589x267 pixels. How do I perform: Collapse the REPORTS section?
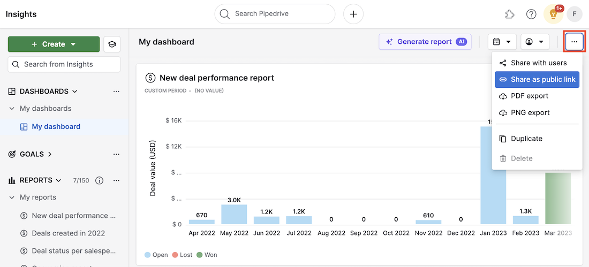[58, 180]
